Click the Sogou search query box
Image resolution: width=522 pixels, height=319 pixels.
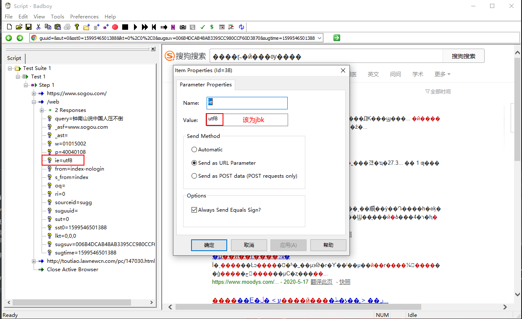(326, 56)
